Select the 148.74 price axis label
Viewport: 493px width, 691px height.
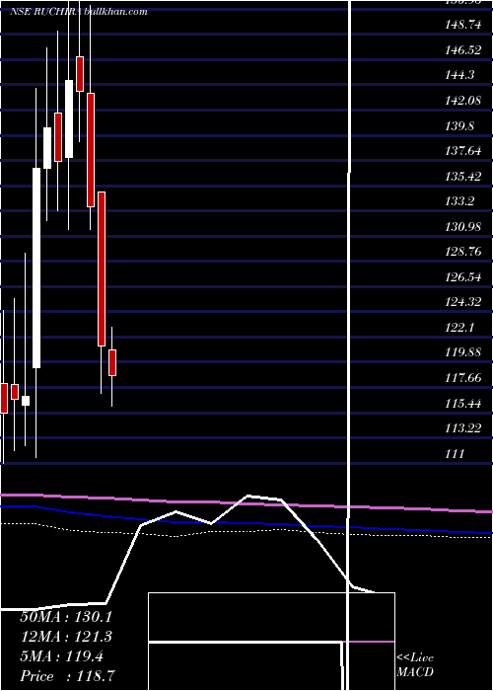point(462,25)
